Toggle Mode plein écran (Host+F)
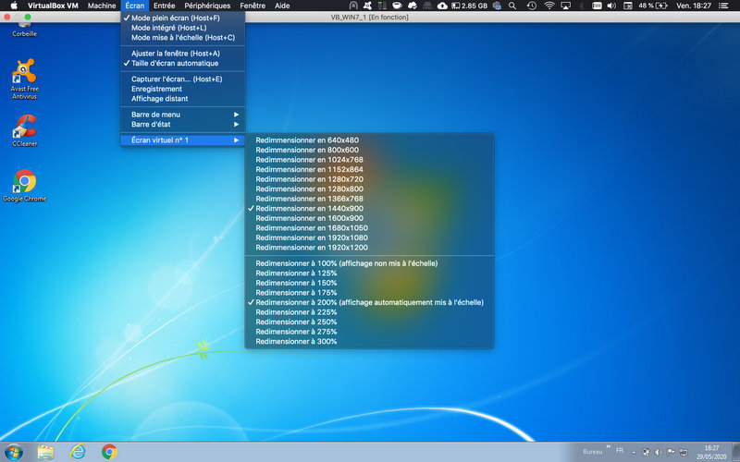The height and width of the screenshot is (462, 740). (182, 18)
